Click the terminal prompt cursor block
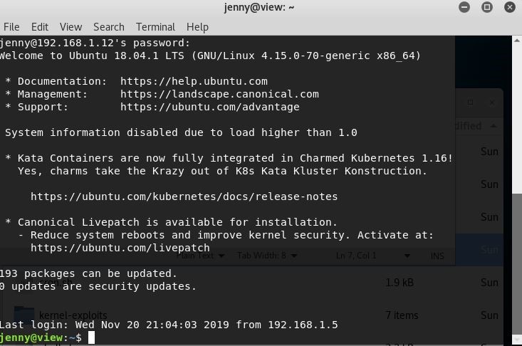Screen dimensions: 522x346 (91, 337)
